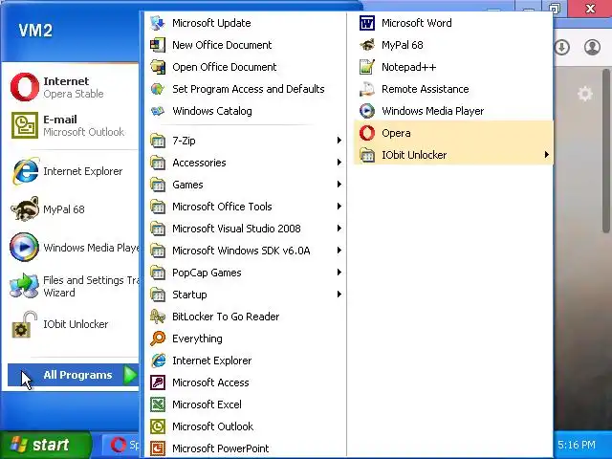Click Windows Media Player icon in right submenu

tap(367, 111)
